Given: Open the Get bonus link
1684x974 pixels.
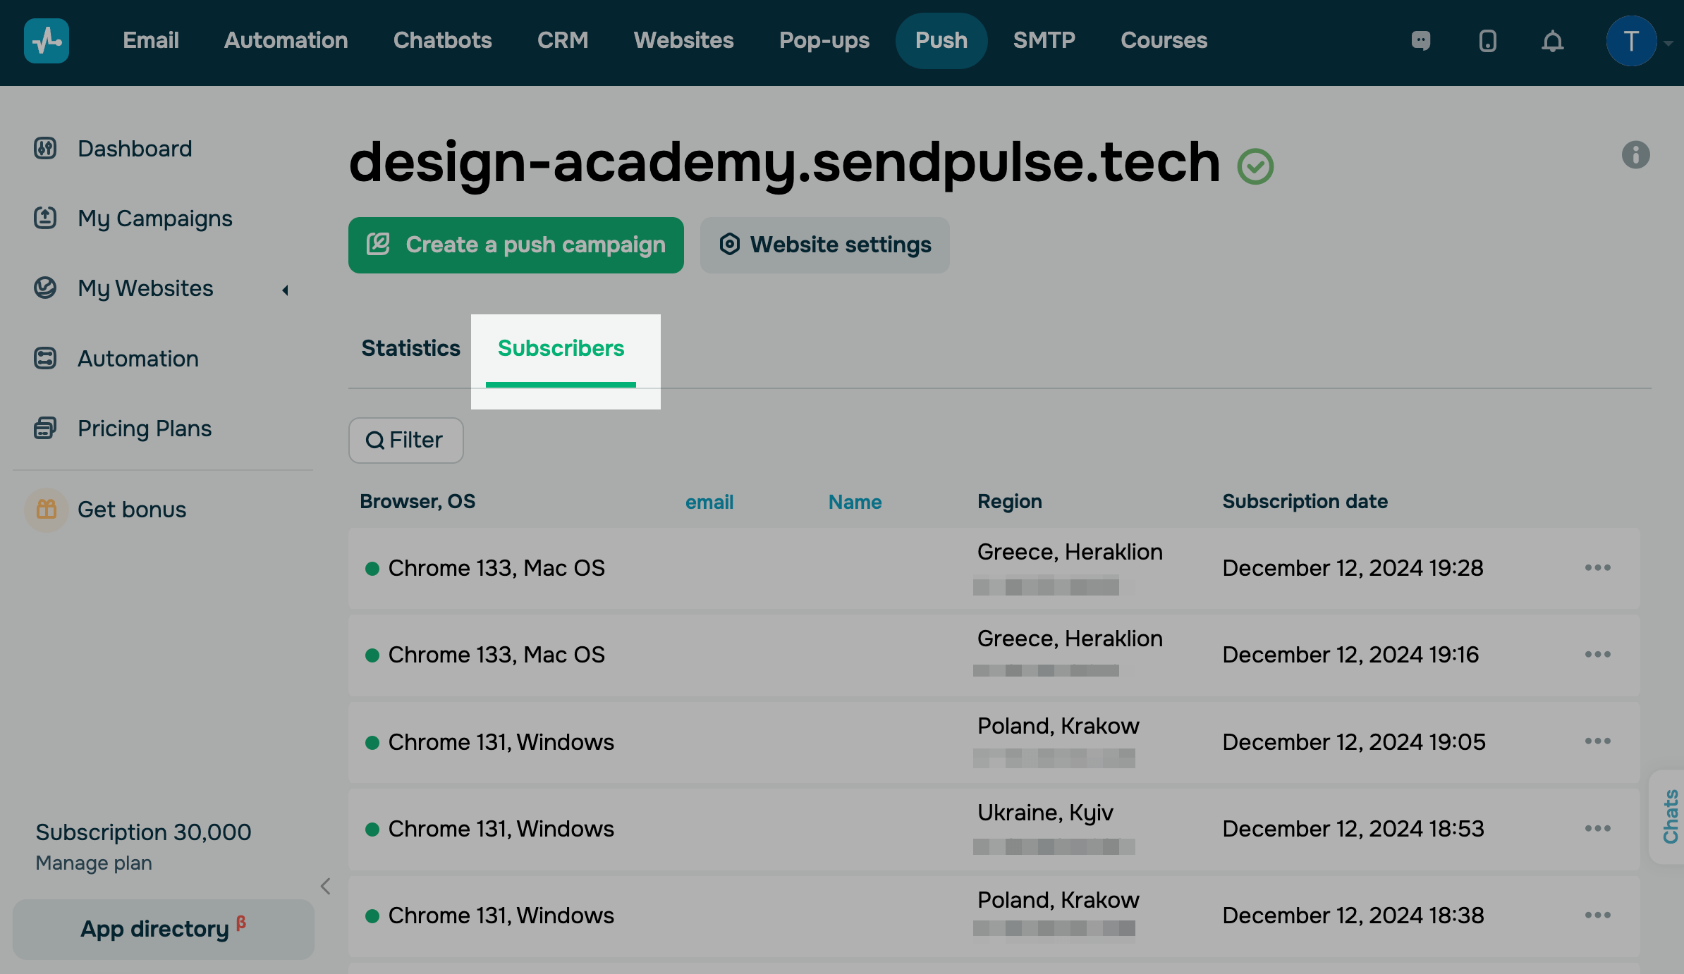Looking at the screenshot, I should 132,510.
